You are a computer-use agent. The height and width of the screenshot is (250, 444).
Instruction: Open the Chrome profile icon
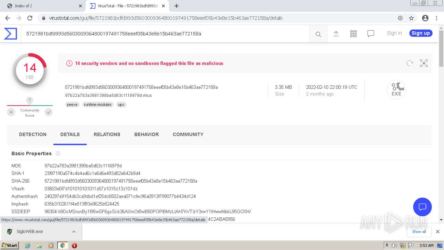[x=425, y=18]
